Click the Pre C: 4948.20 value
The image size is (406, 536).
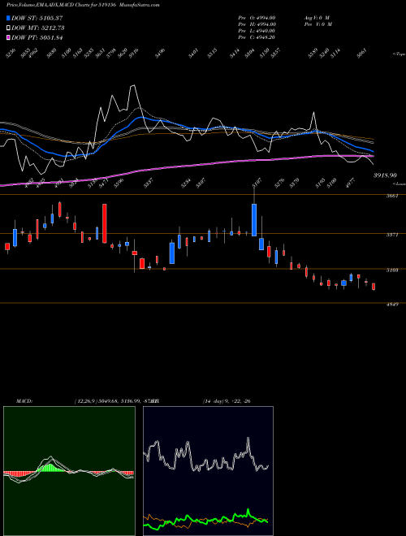coord(257,37)
